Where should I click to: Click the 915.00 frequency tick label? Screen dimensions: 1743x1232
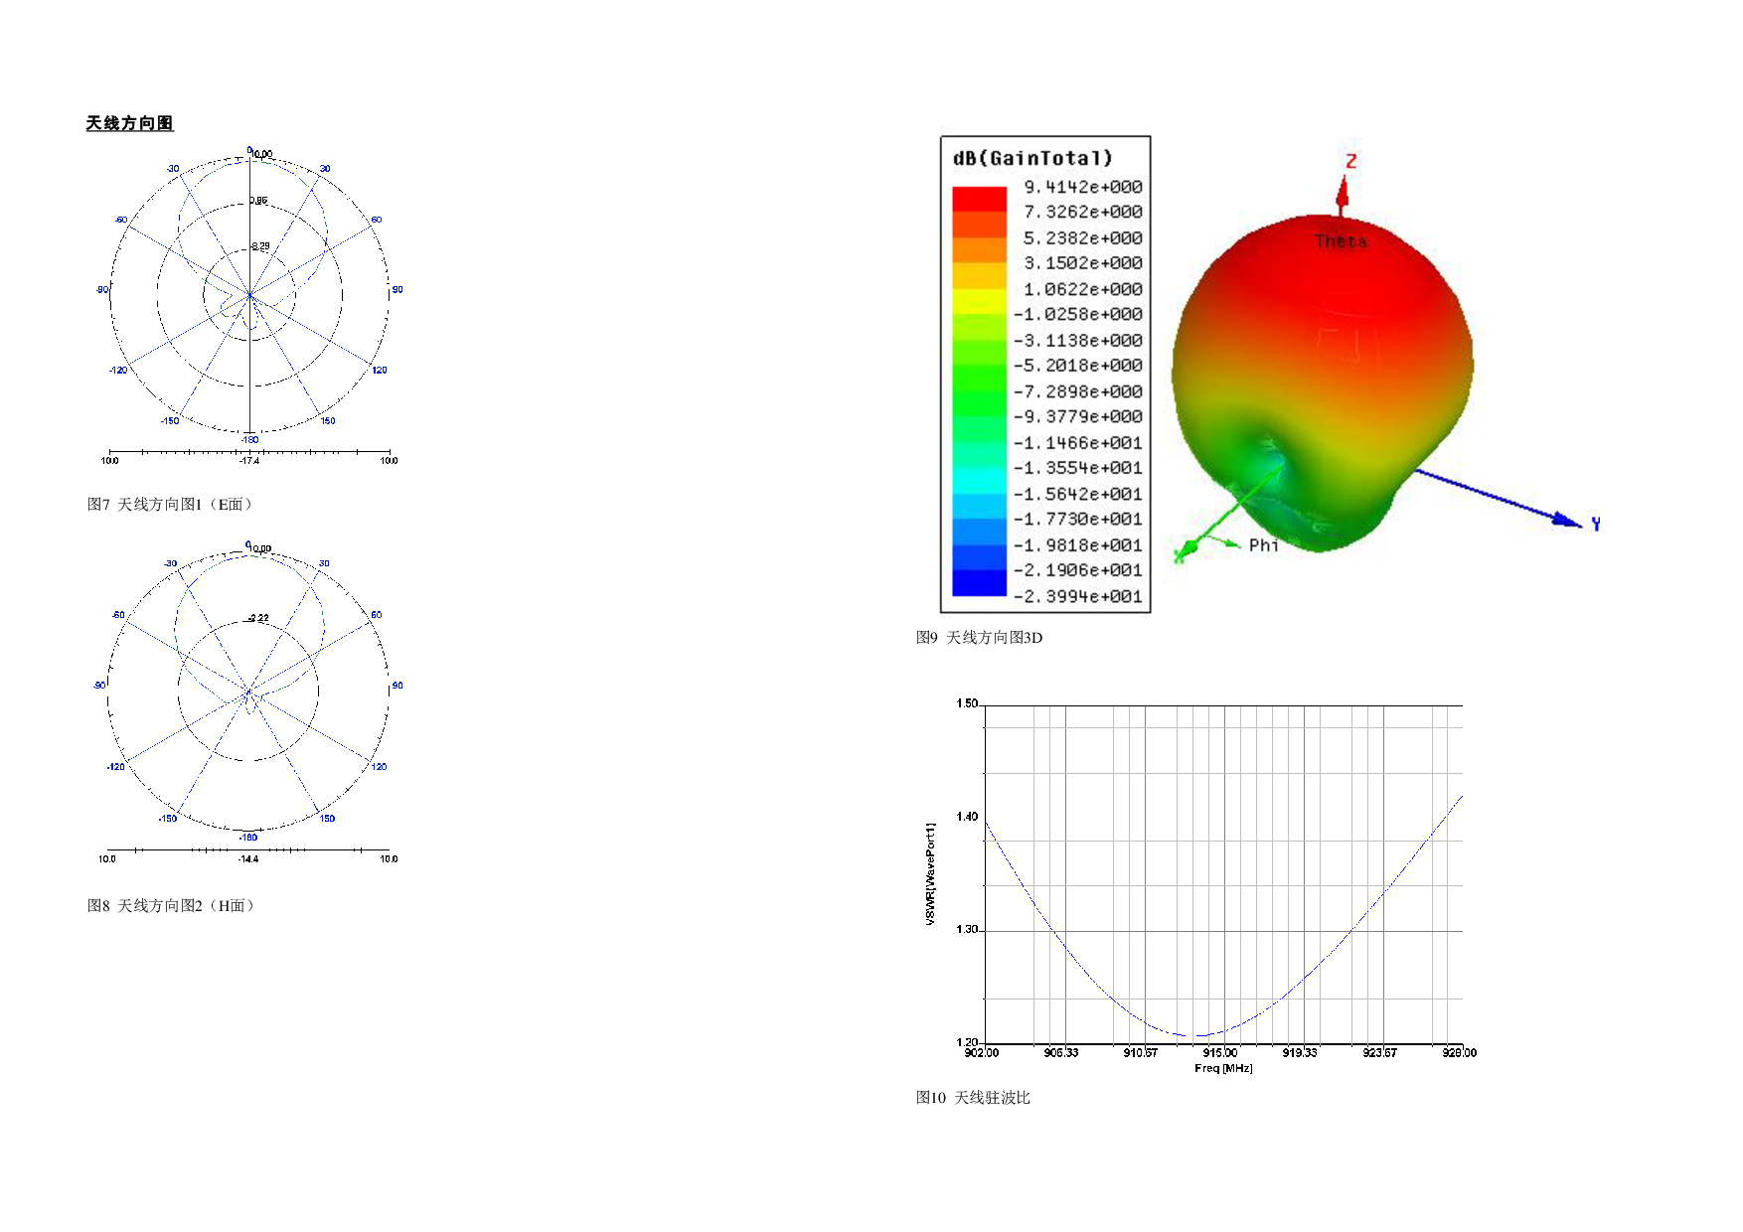(1220, 1053)
